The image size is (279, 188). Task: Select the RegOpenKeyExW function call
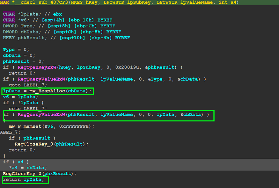point(37,67)
